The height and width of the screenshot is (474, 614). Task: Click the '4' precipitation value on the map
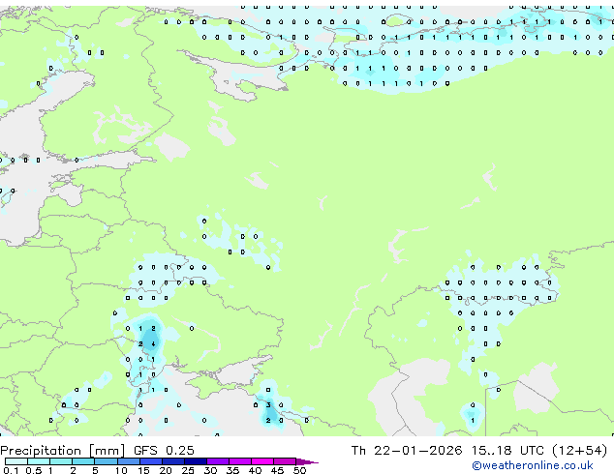(153, 344)
